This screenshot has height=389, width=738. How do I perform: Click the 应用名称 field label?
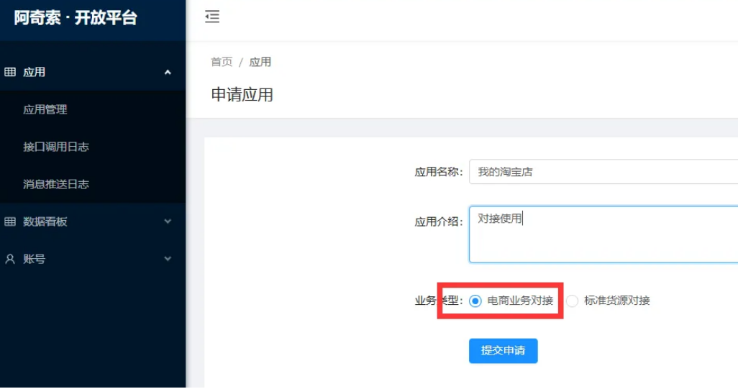click(x=438, y=172)
